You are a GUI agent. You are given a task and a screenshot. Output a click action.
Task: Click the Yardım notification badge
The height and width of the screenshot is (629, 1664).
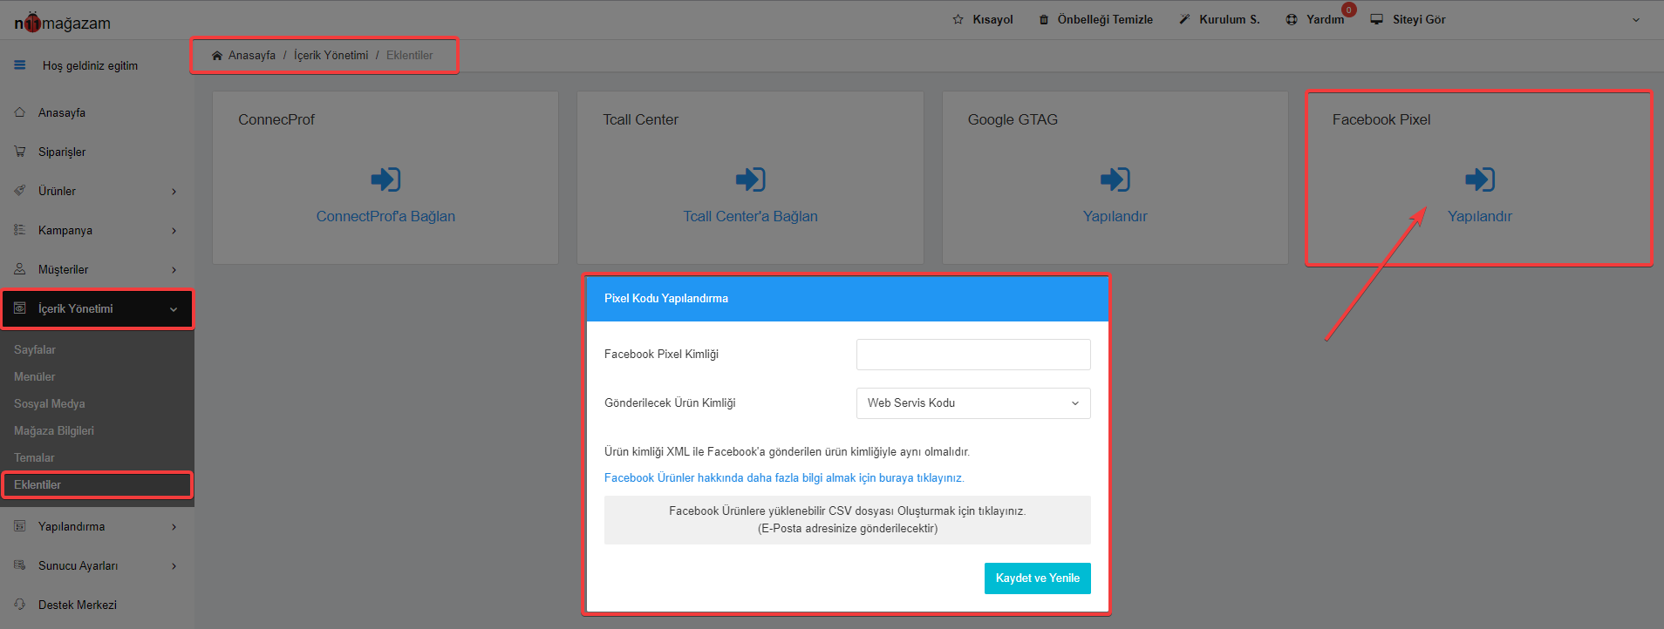(1349, 10)
